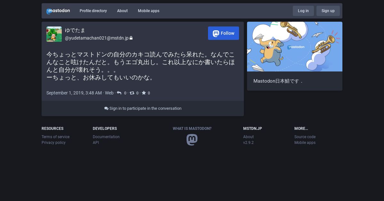Click the Mastodon logo in header
The height and width of the screenshot is (201, 384).
[58, 11]
